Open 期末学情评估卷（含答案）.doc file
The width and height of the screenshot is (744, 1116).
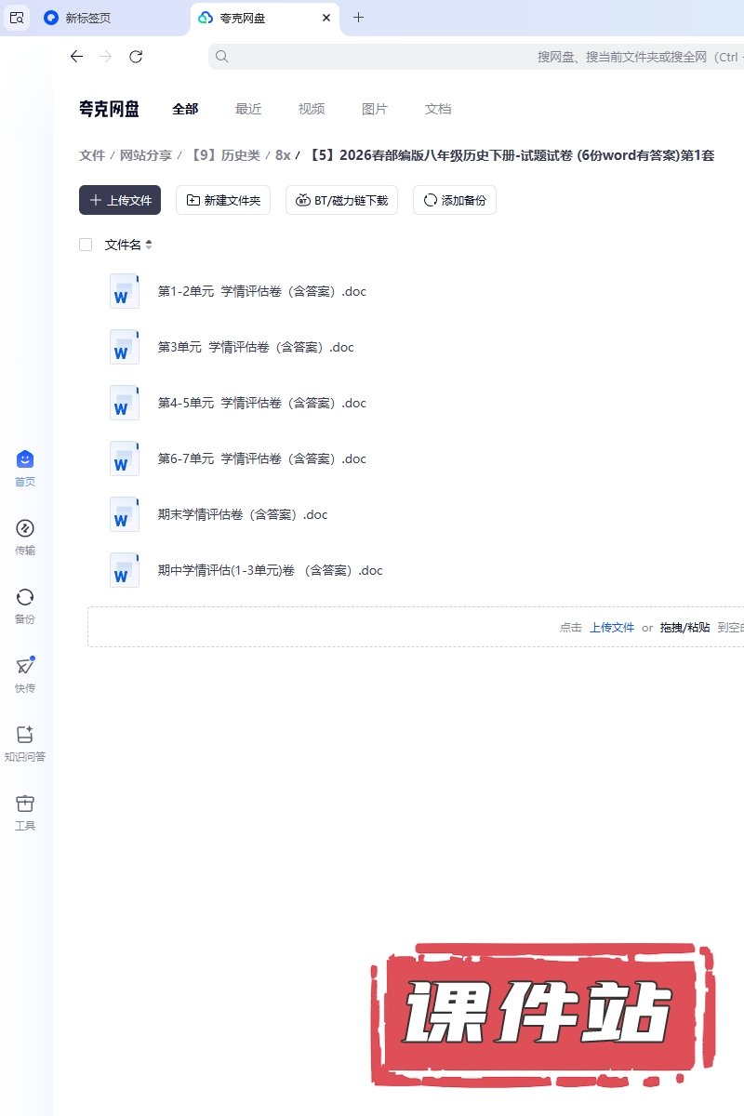tap(243, 514)
